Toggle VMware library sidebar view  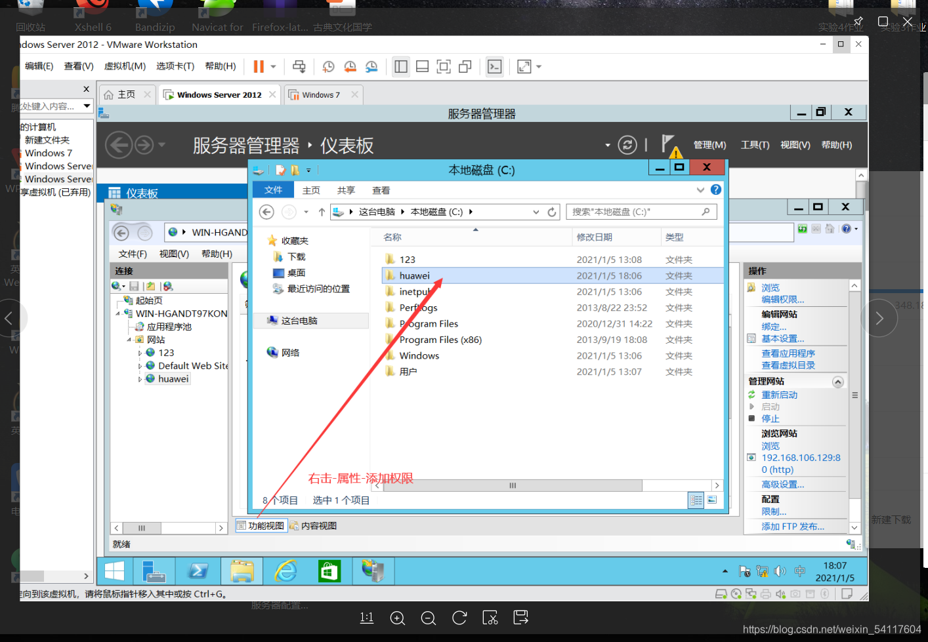[x=401, y=66]
